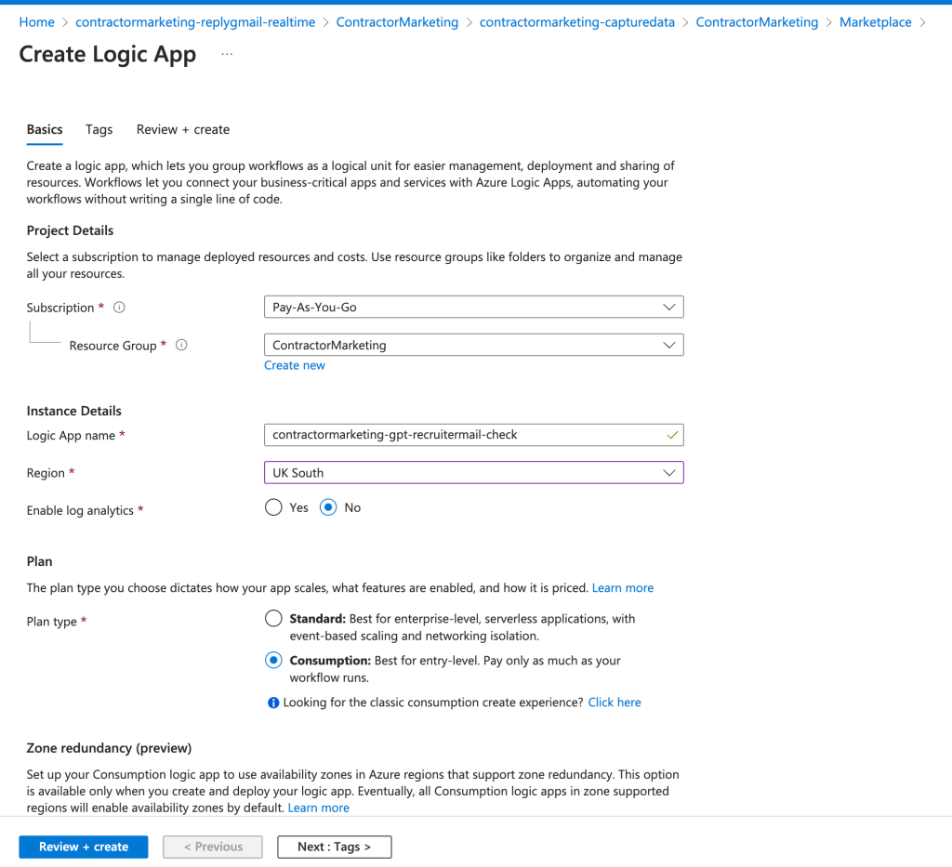Image resolution: width=952 pixels, height=867 pixels.
Task: Open contractormarketing-replygmail-realtime breadcrumb
Action: [x=195, y=22]
